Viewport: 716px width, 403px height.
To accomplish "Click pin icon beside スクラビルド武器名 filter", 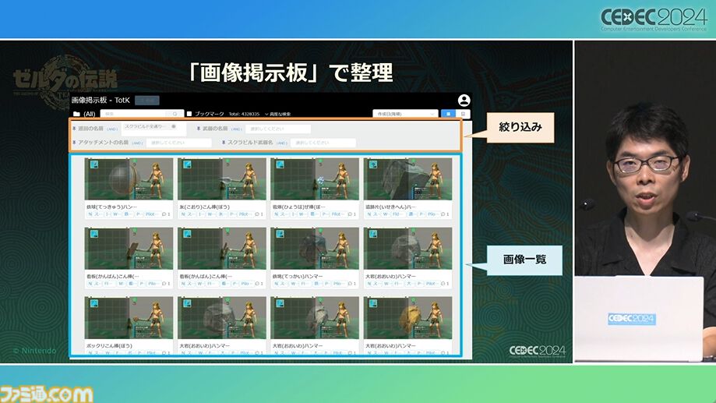I will (x=224, y=143).
